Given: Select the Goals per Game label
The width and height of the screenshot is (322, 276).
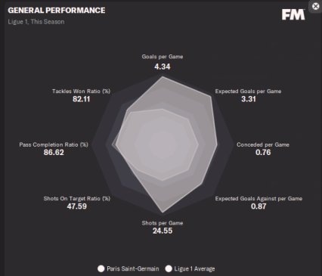Looking at the screenshot, I should 163,57.
